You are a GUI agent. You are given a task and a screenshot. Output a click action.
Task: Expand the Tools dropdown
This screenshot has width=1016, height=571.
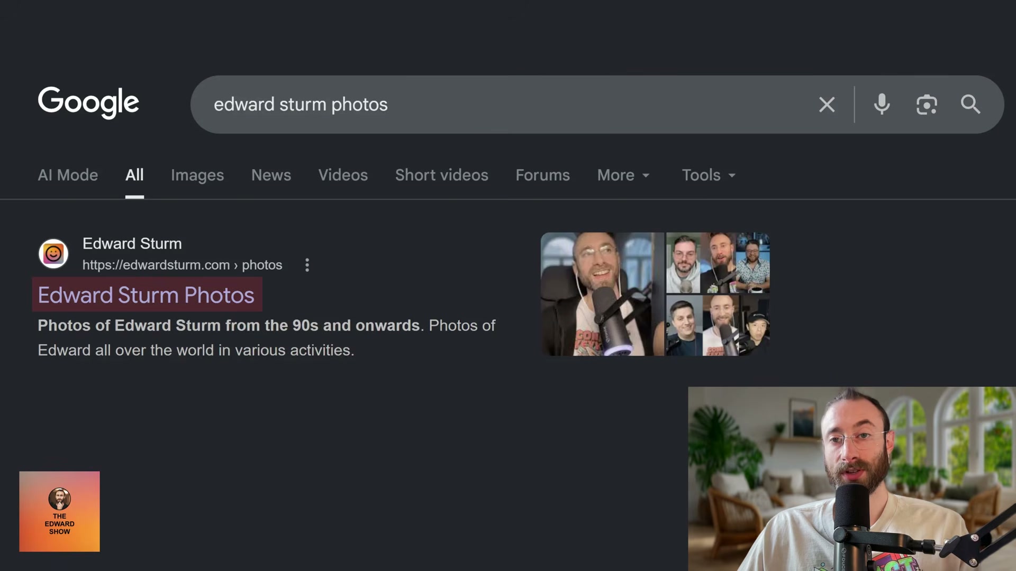tap(709, 175)
